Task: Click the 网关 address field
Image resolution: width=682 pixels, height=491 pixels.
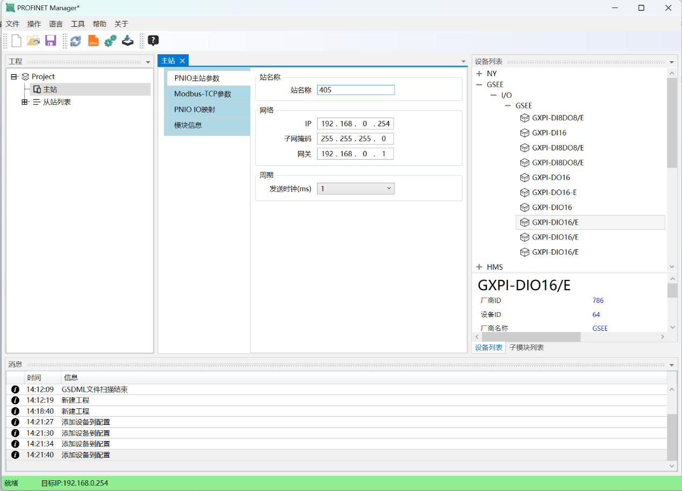Action: 355,154
